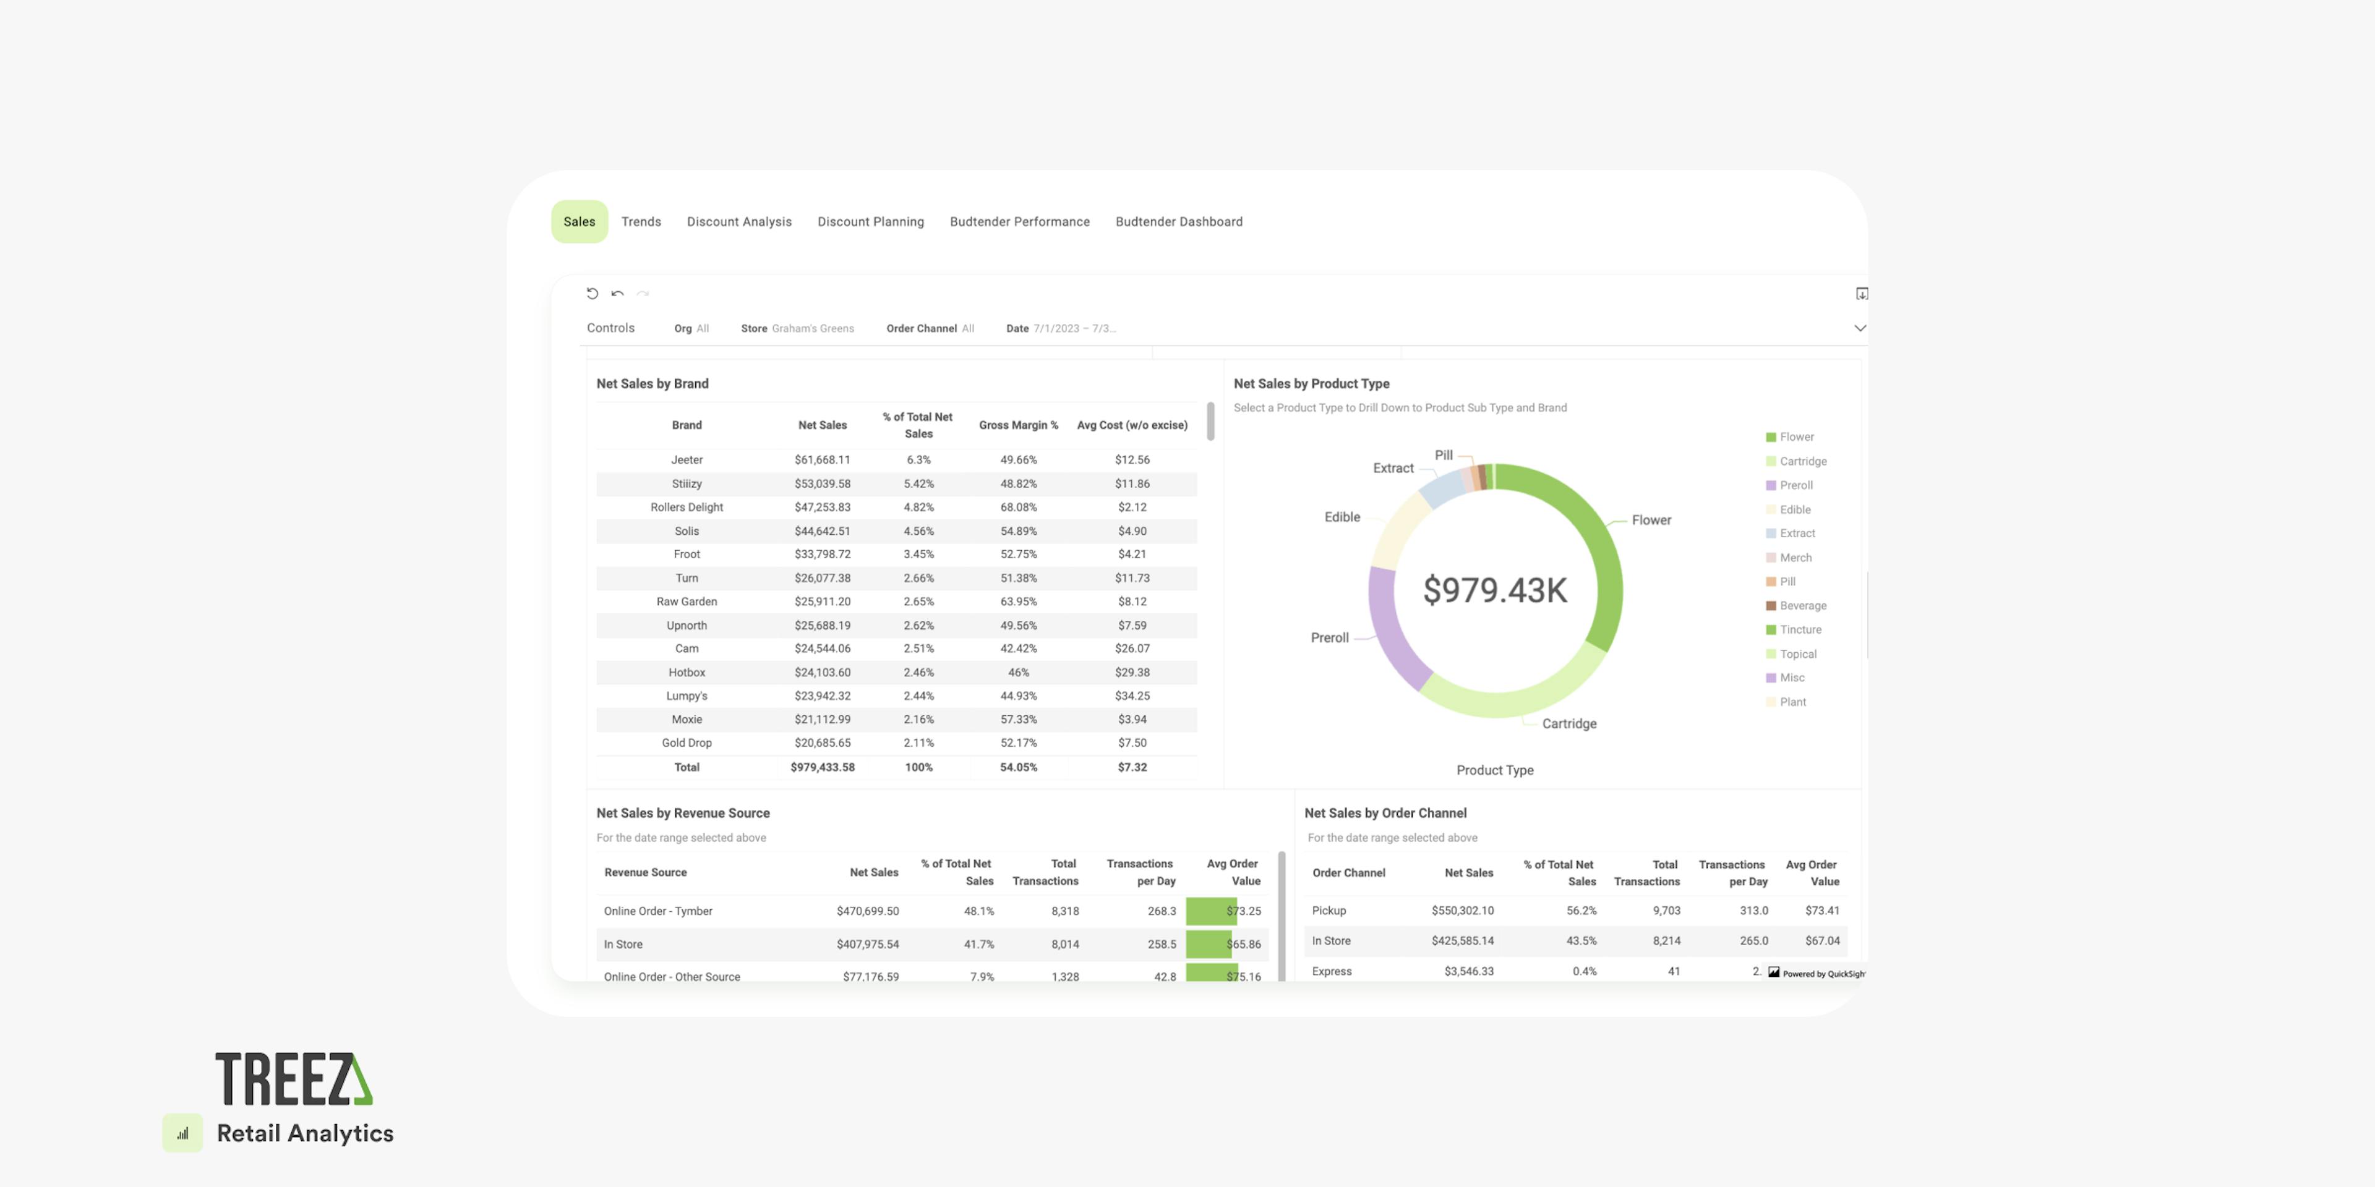
Task: Click the reset dashboard icon
Action: (592, 294)
